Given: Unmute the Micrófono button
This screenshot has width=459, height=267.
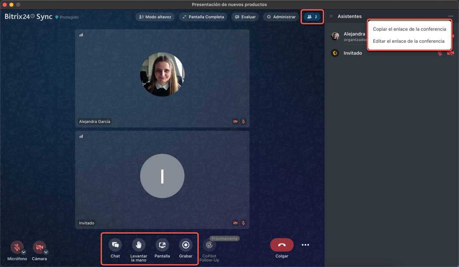Looking at the screenshot, I should tap(16, 247).
